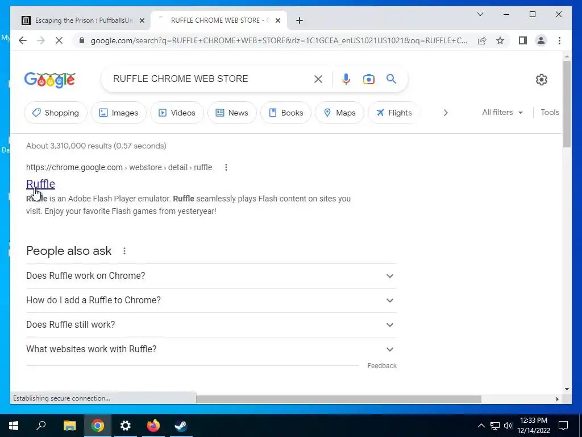Open more options for Ruffle result
The image size is (582, 437).
pyautogui.click(x=226, y=167)
